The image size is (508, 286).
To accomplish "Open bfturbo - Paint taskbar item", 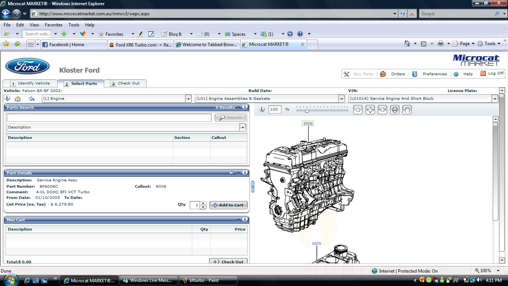I will point(208,280).
